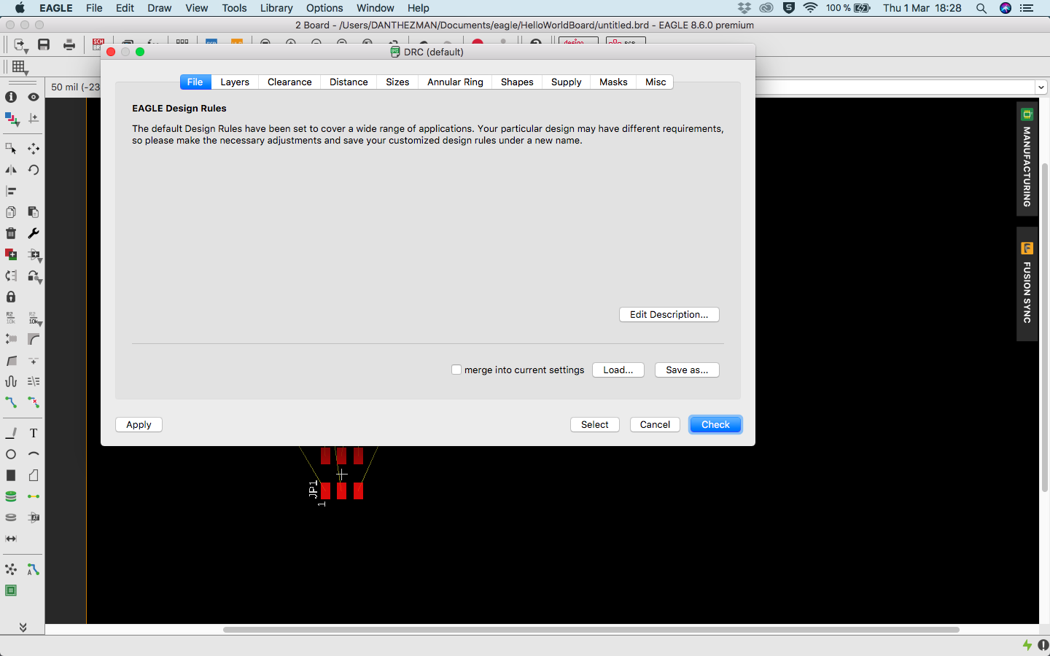Cancel the DRC dialog
The image size is (1050, 656).
(655, 424)
